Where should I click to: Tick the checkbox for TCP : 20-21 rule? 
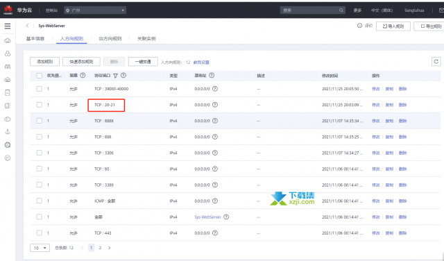[x=40, y=105]
